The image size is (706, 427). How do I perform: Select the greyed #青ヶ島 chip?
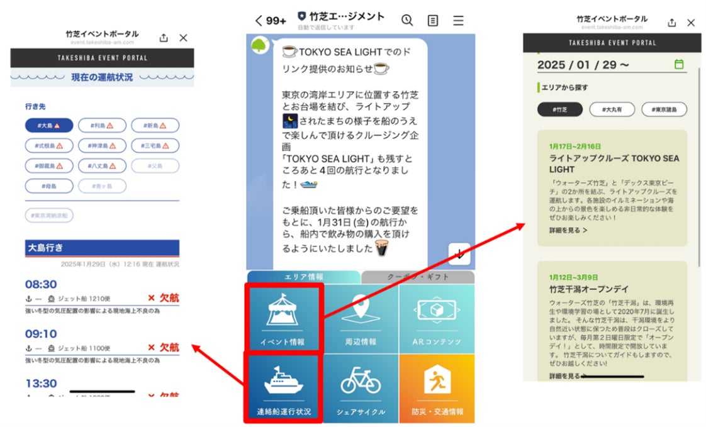coord(102,186)
